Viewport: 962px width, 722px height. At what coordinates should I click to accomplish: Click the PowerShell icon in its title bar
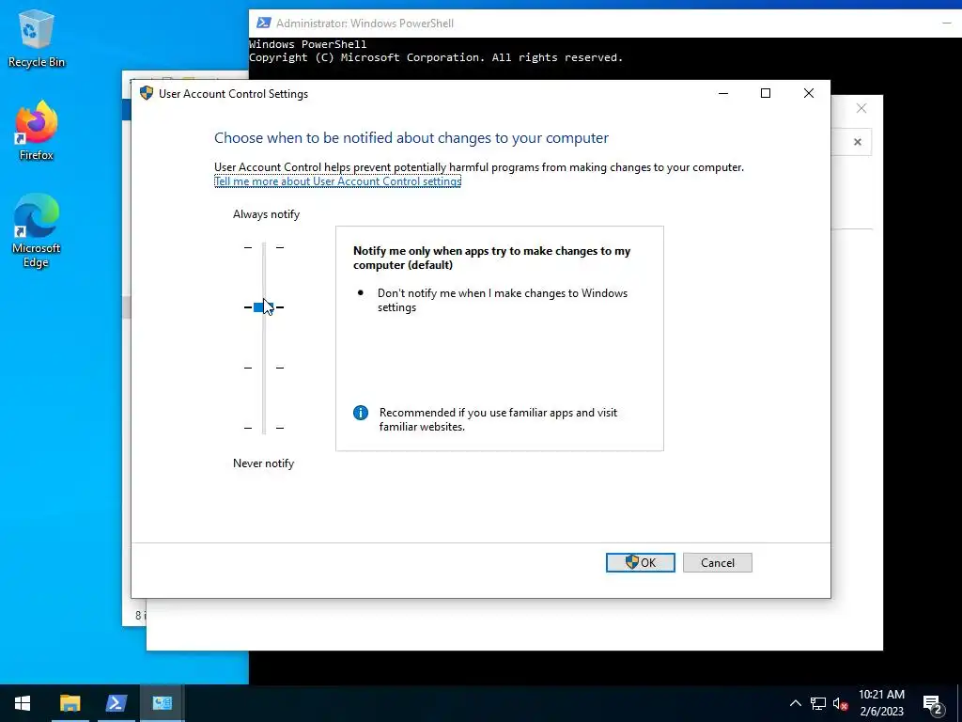click(264, 23)
